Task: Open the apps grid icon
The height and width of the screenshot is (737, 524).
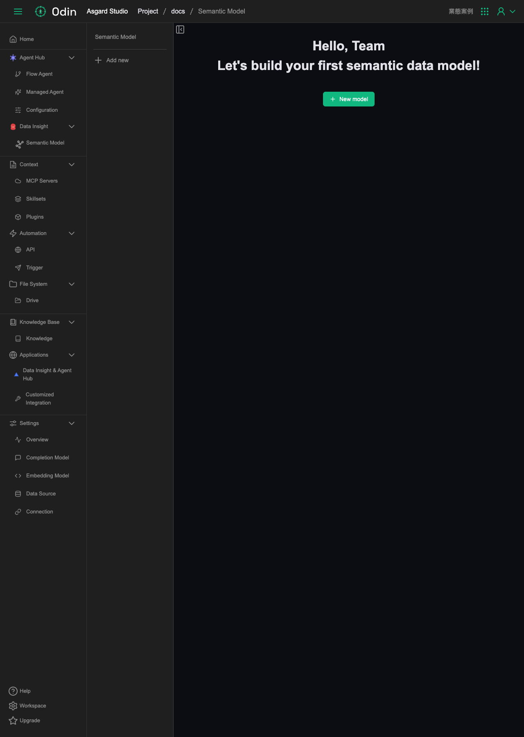Action: coord(485,11)
